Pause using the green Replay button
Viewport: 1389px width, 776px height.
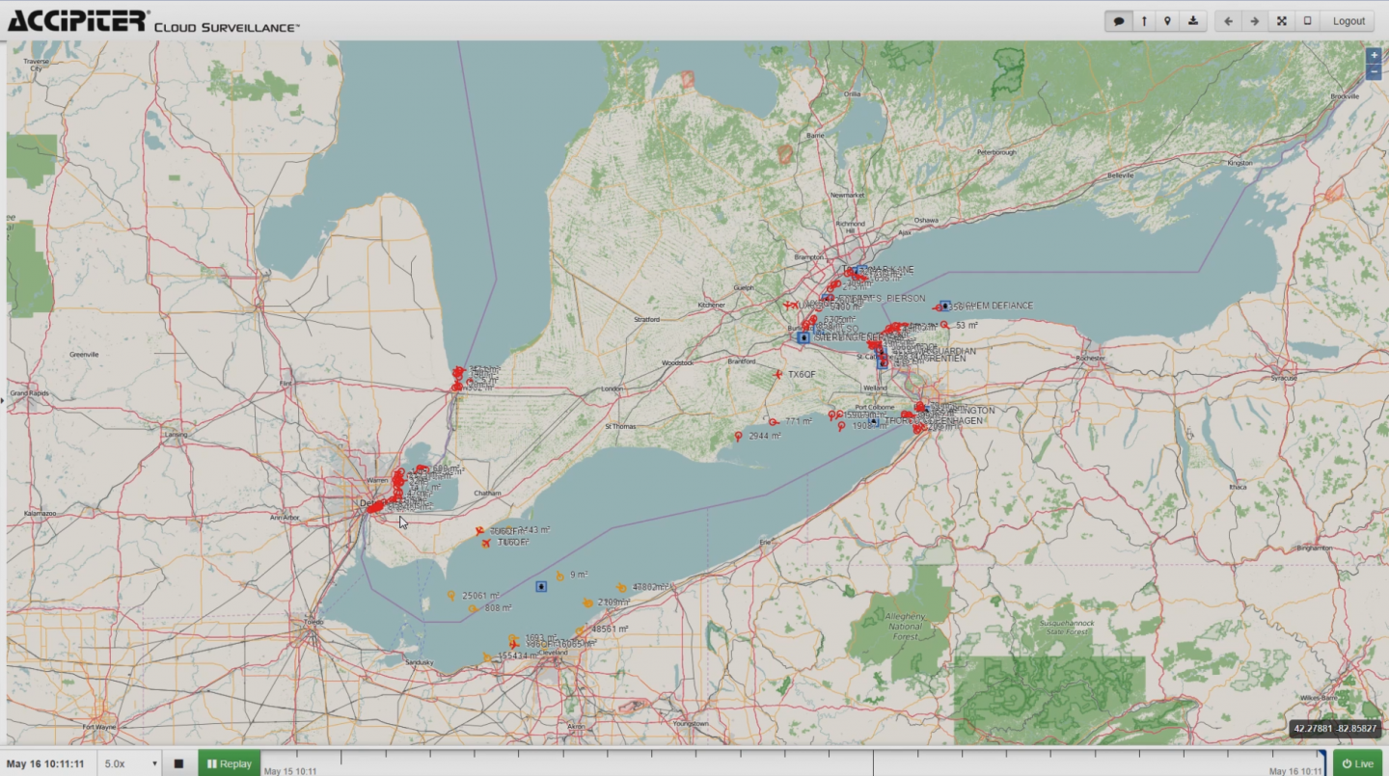point(230,763)
